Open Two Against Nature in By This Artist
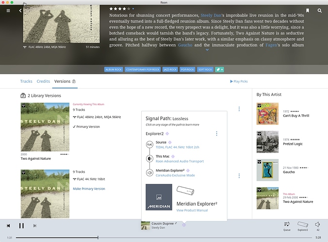This screenshot has width=328, height=242. click(x=267, y=198)
